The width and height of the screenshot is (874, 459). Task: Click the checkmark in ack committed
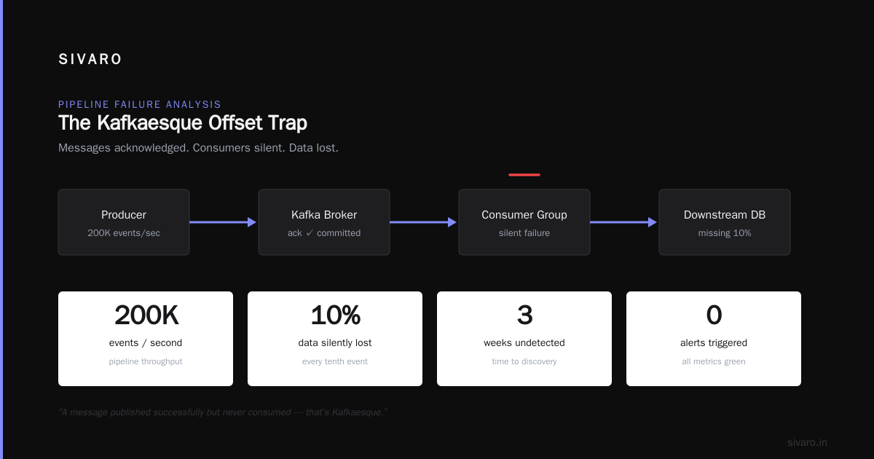310,233
